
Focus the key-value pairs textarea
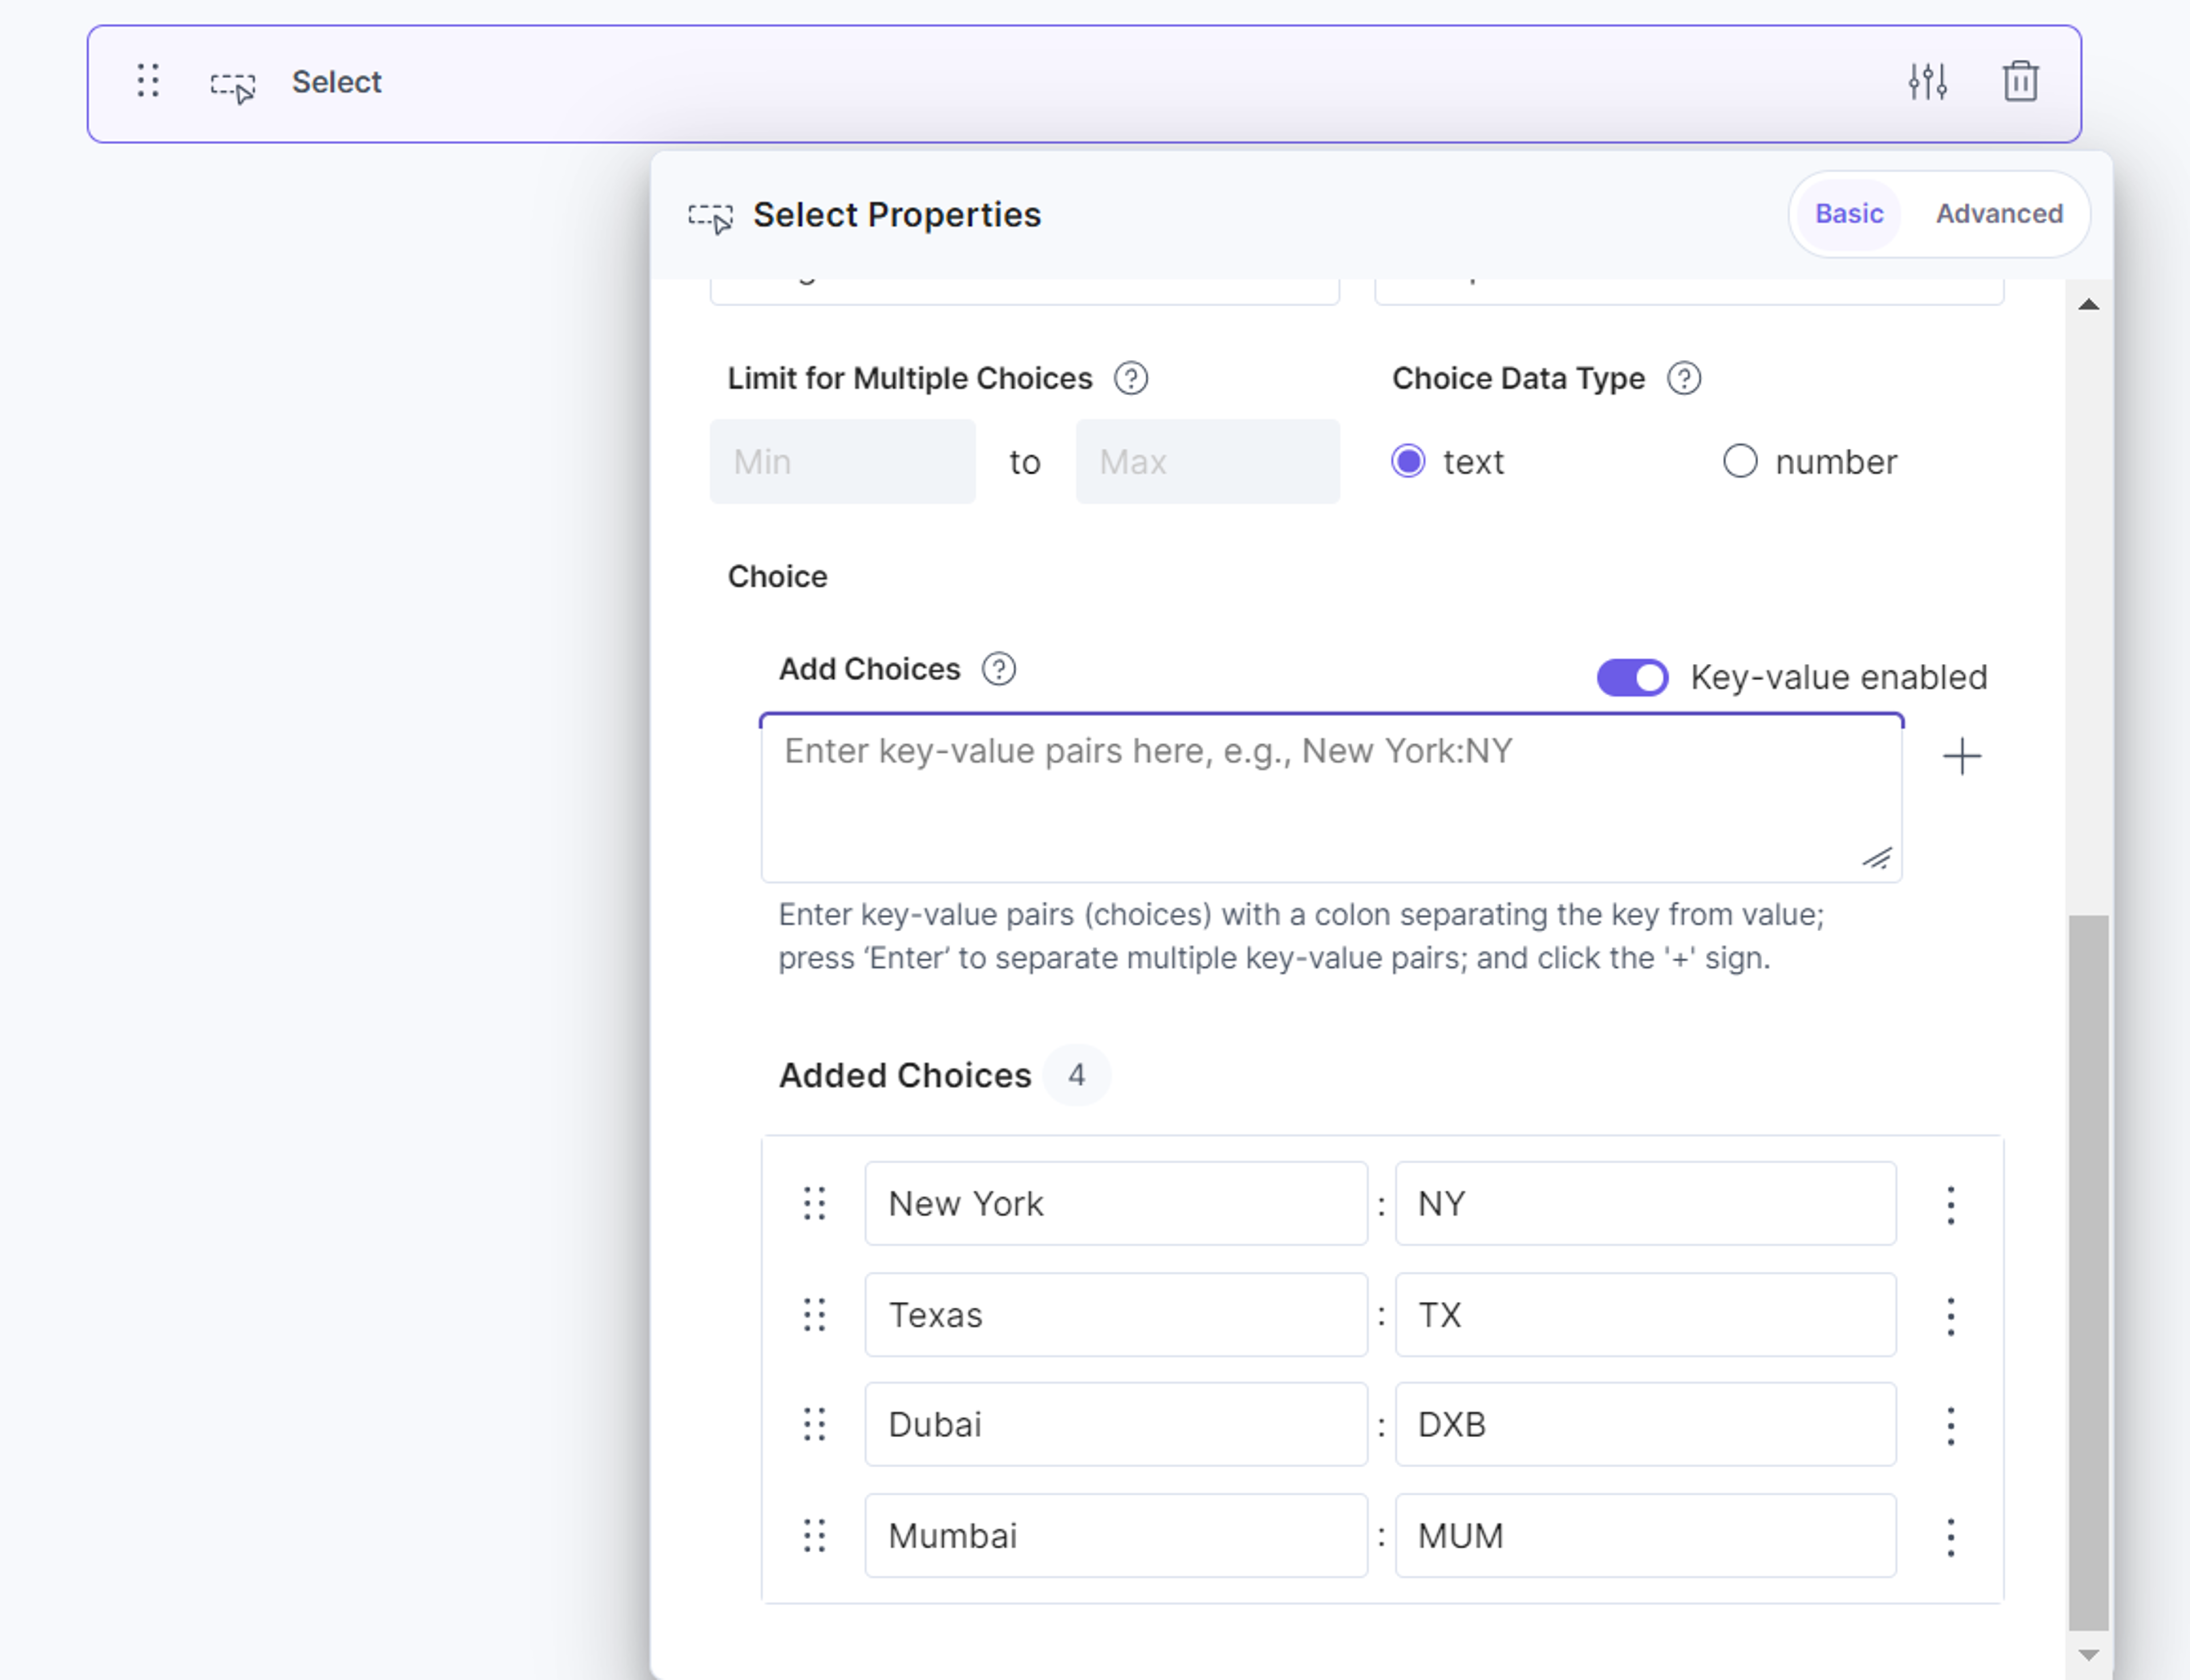point(1331,799)
